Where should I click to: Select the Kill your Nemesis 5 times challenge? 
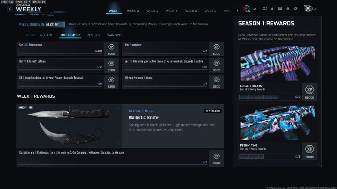pos(165,82)
